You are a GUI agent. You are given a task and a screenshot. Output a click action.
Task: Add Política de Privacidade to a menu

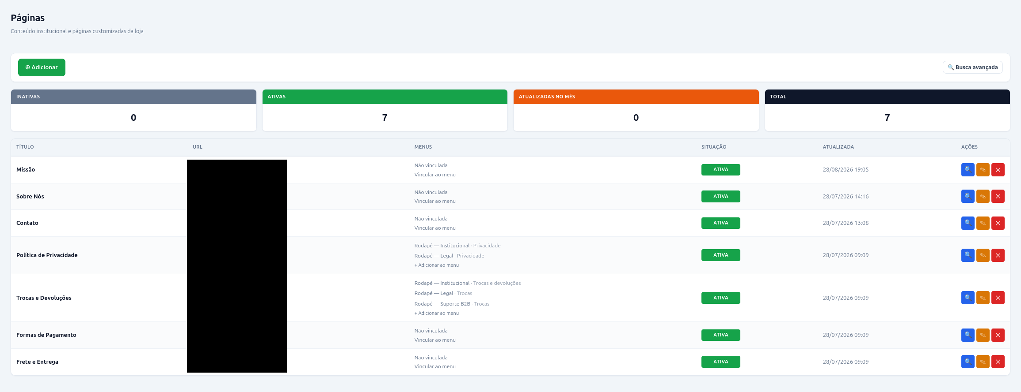click(437, 265)
